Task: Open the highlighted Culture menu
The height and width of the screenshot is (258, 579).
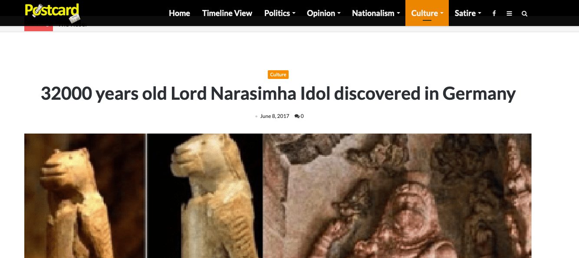Action: tap(427, 13)
